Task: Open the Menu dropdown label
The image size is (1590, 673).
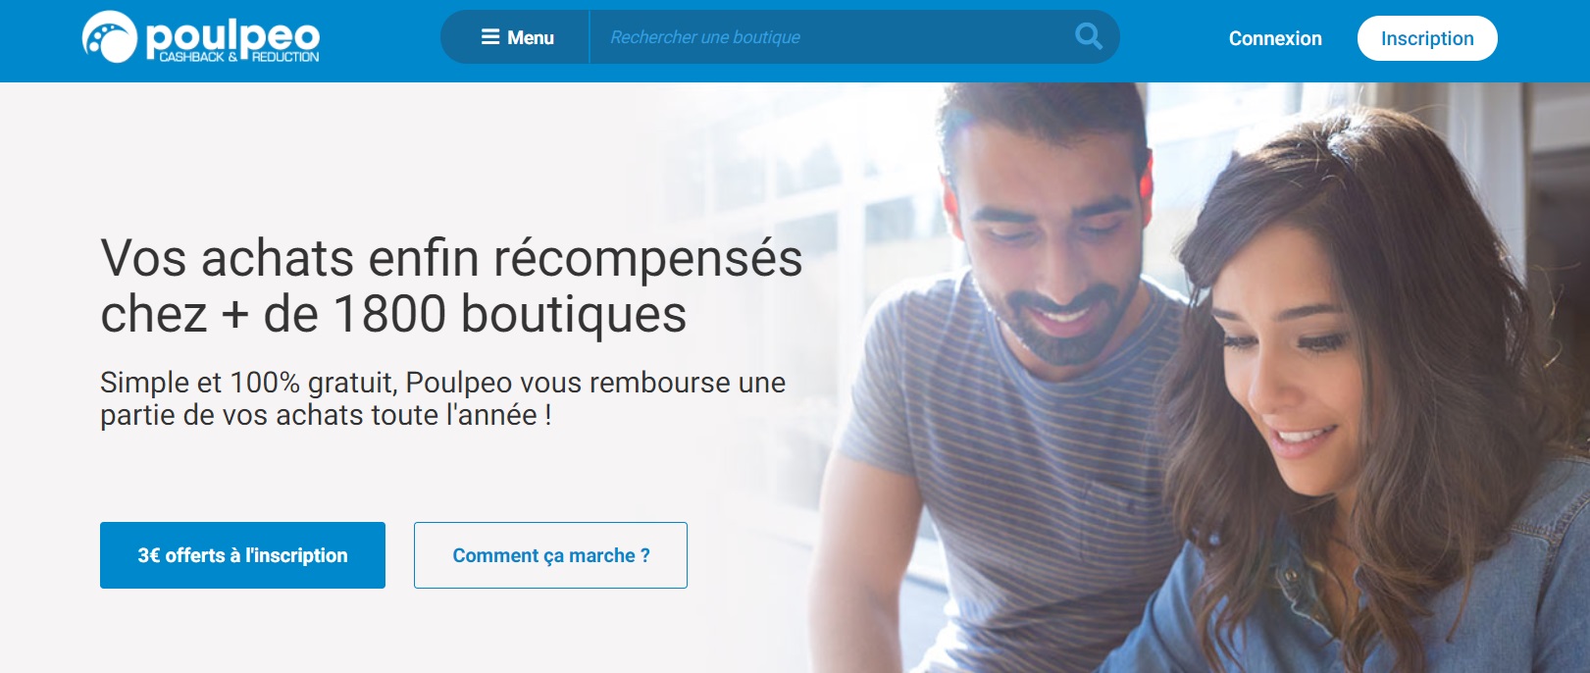Action: click(x=531, y=37)
